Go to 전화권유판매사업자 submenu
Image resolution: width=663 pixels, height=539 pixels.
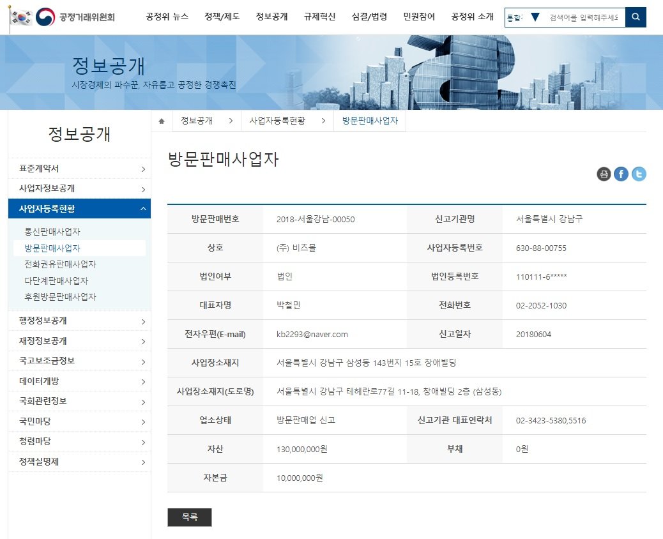tap(60, 264)
